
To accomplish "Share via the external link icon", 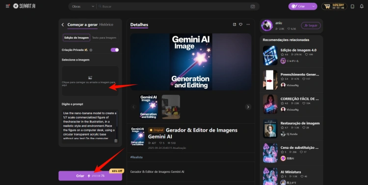I will pyautogui.click(x=235, y=24).
